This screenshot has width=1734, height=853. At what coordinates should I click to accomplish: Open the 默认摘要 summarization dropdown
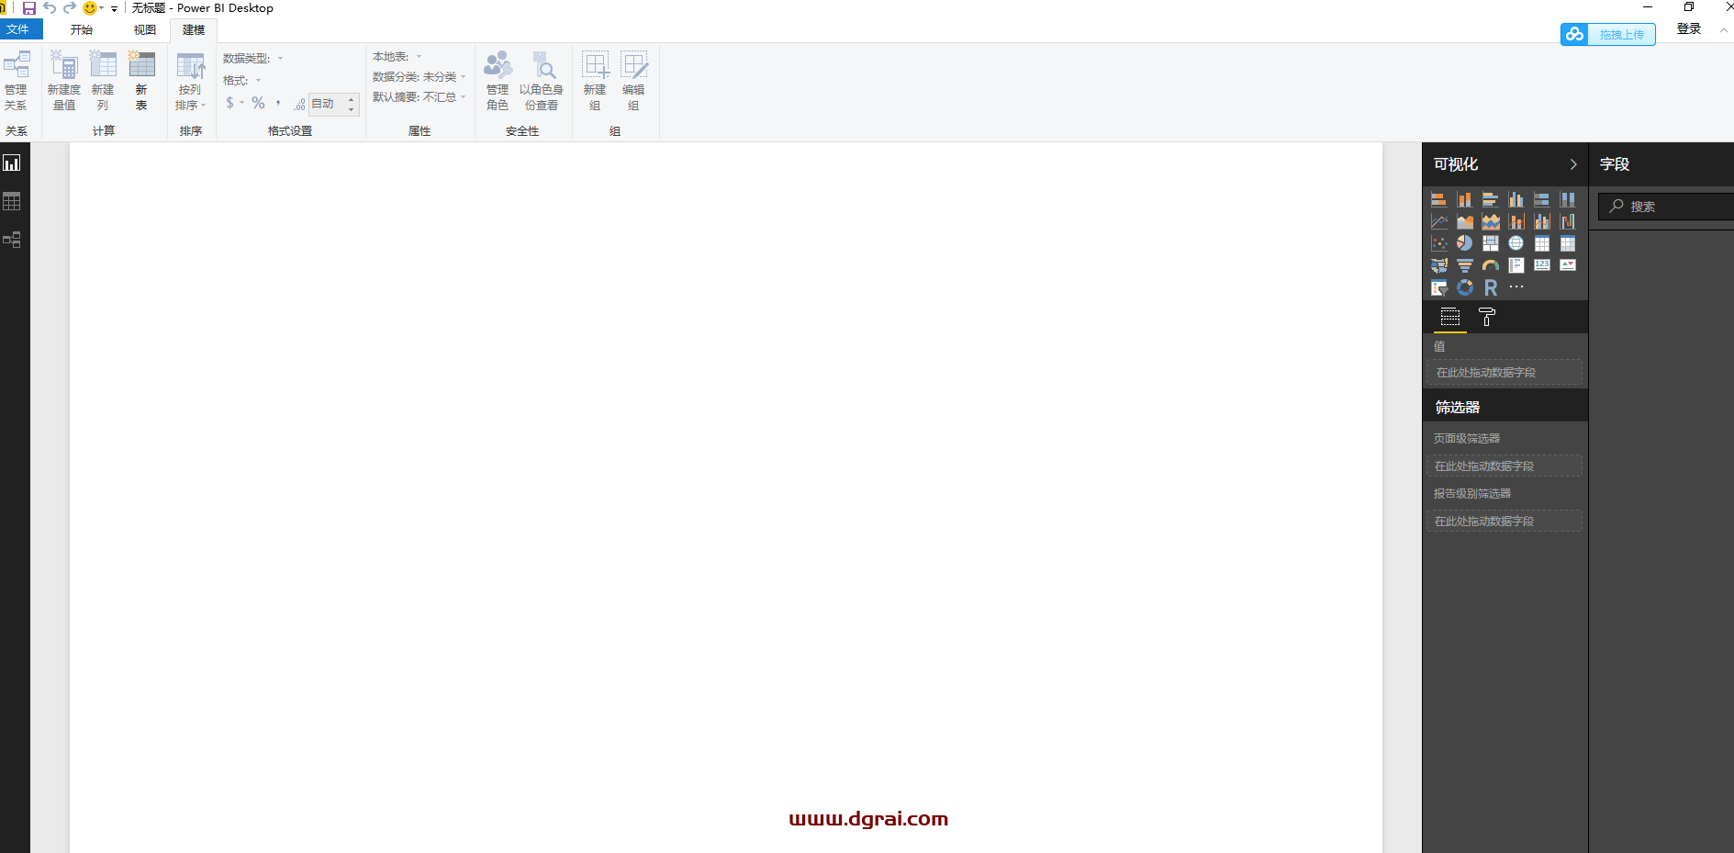click(x=462, y=97)
